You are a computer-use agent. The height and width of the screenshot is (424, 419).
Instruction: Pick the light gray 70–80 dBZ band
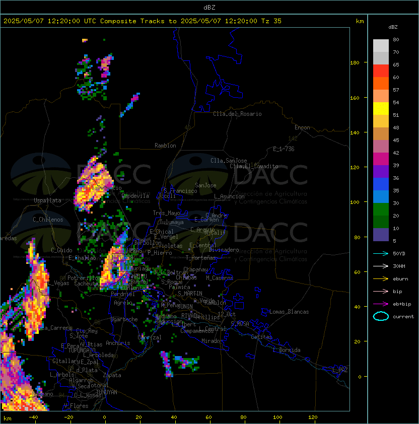pyautogui.click(x=381, y=46)
